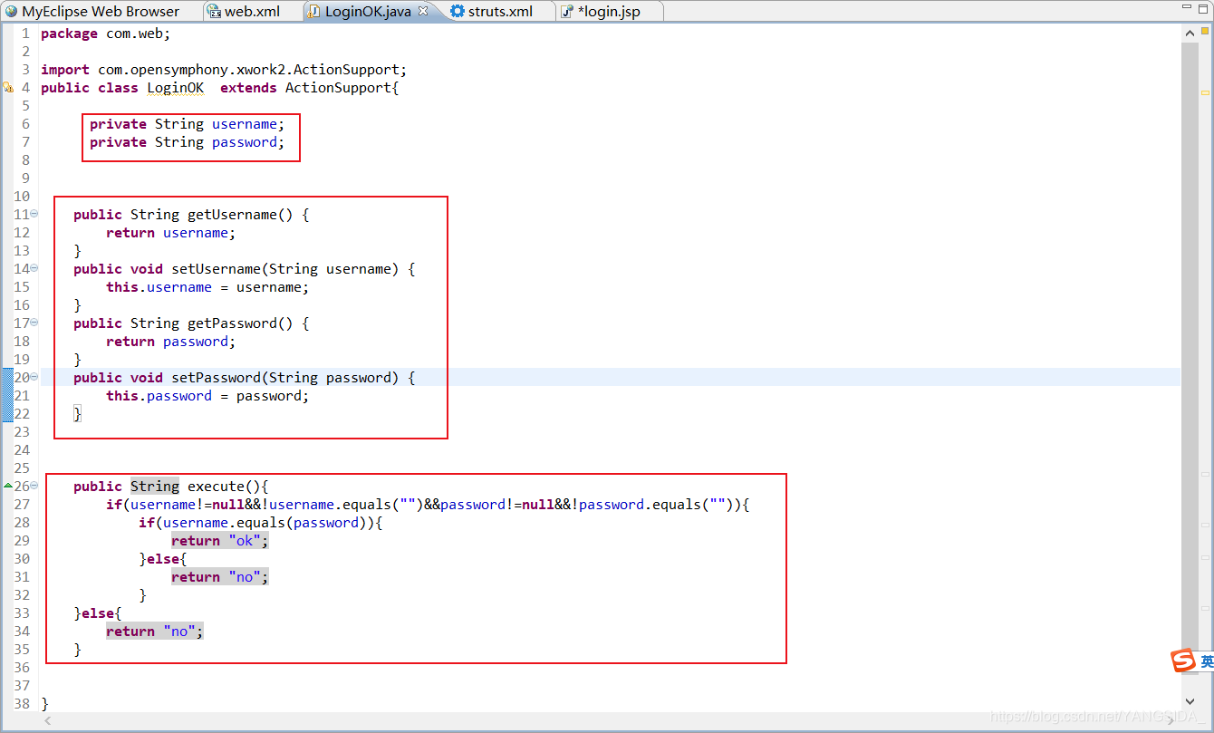Click the gear icon on struts.xml tab

click(458, 12)
